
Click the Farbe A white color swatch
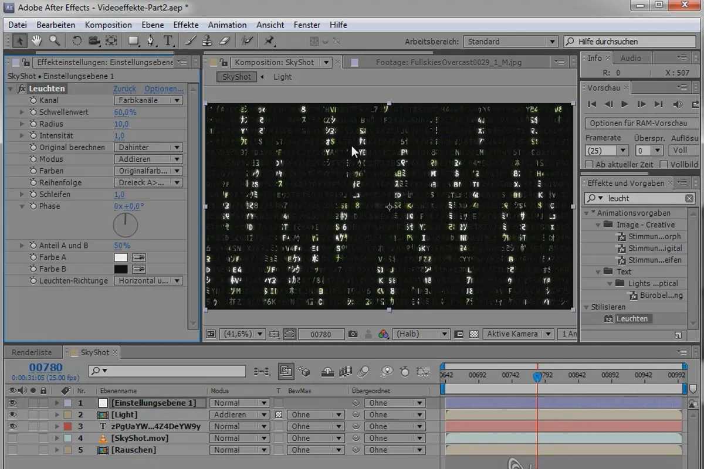pos(120,257)
